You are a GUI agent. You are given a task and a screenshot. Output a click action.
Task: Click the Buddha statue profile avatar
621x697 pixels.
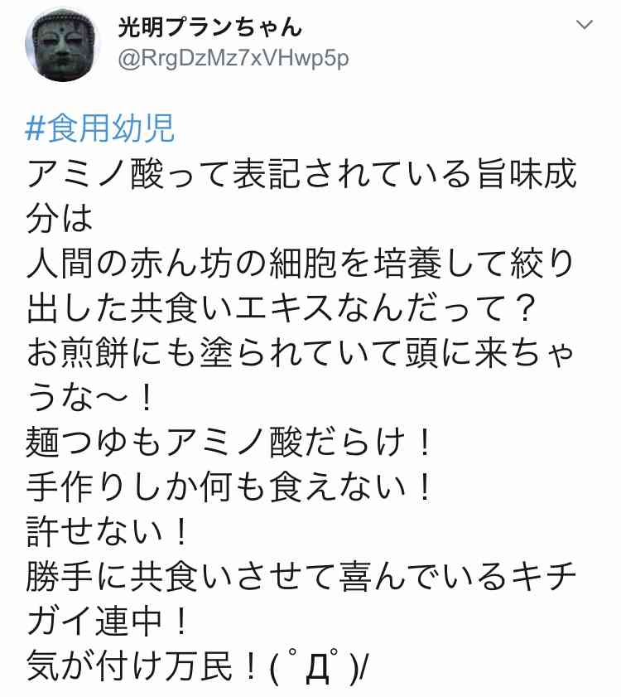coord(62,45)
